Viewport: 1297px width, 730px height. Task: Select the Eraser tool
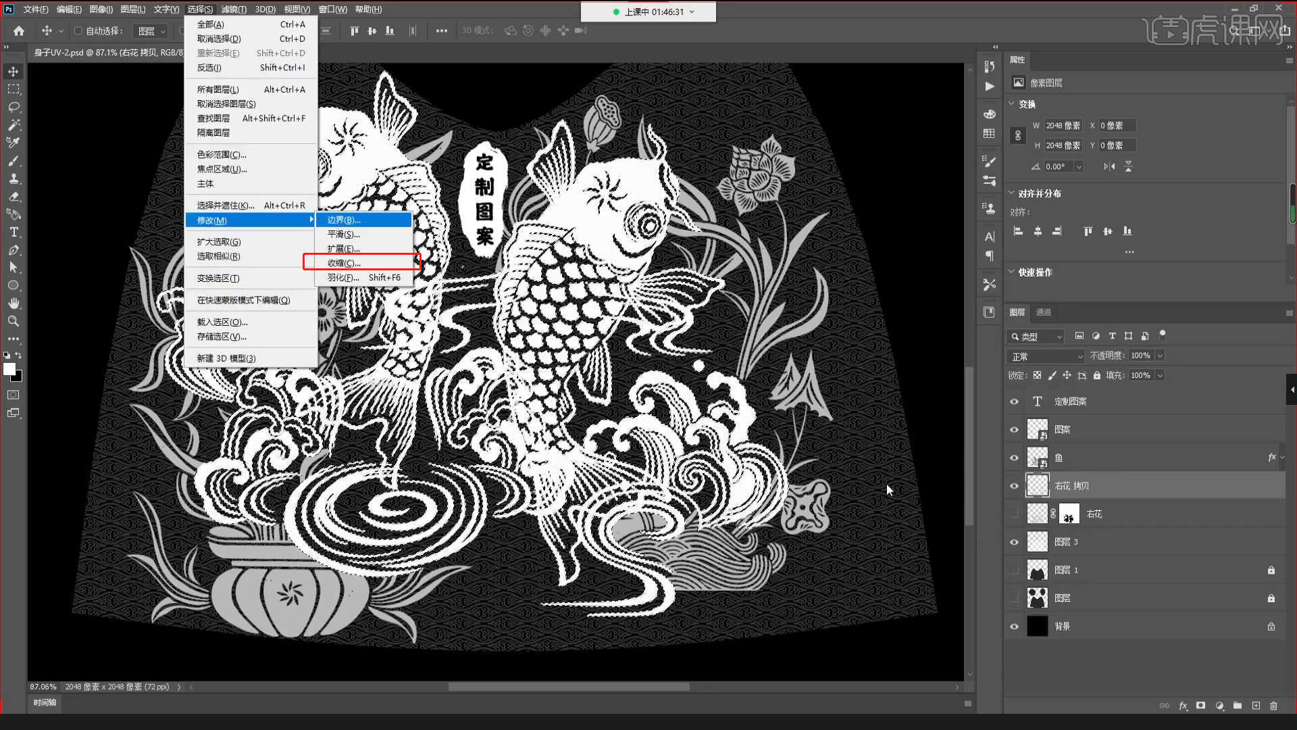coord(14,197)
